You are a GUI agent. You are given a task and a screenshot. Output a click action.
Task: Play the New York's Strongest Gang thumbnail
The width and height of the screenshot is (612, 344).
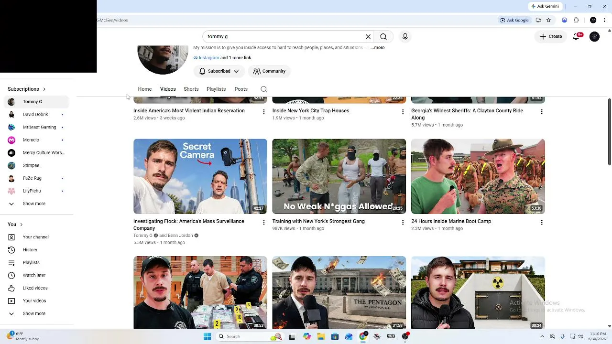[339, 176]
